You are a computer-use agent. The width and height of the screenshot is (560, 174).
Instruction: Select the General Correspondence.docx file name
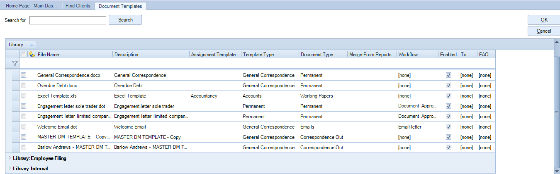pyautogui.click(x=70, y=75)
